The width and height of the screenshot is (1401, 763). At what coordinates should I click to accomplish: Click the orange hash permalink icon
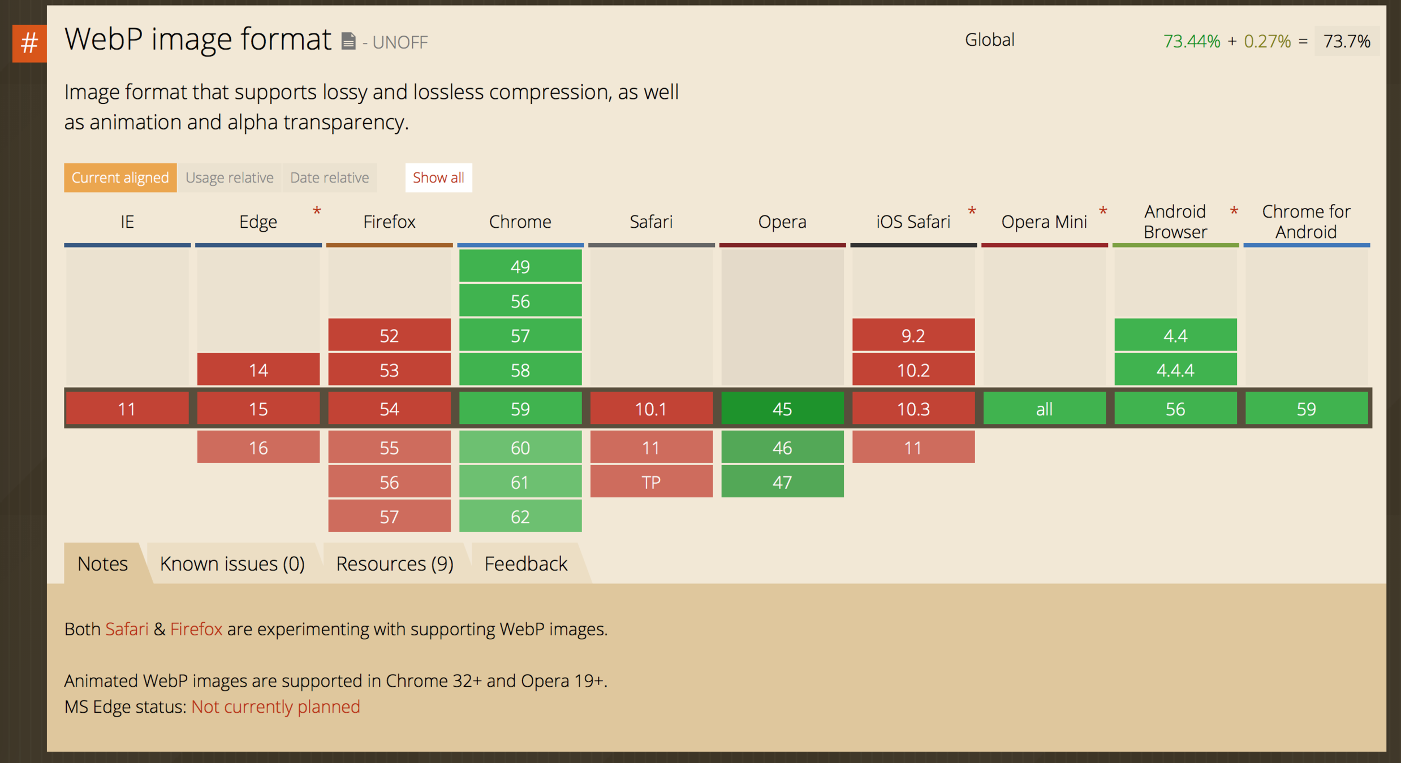pos(29,43)
